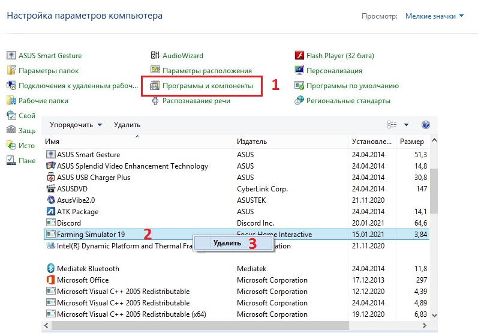Open the Программы и компоненты link
The width and height of the screenshot is (478, 333).
pyautogui.click(x=208, y=86)
